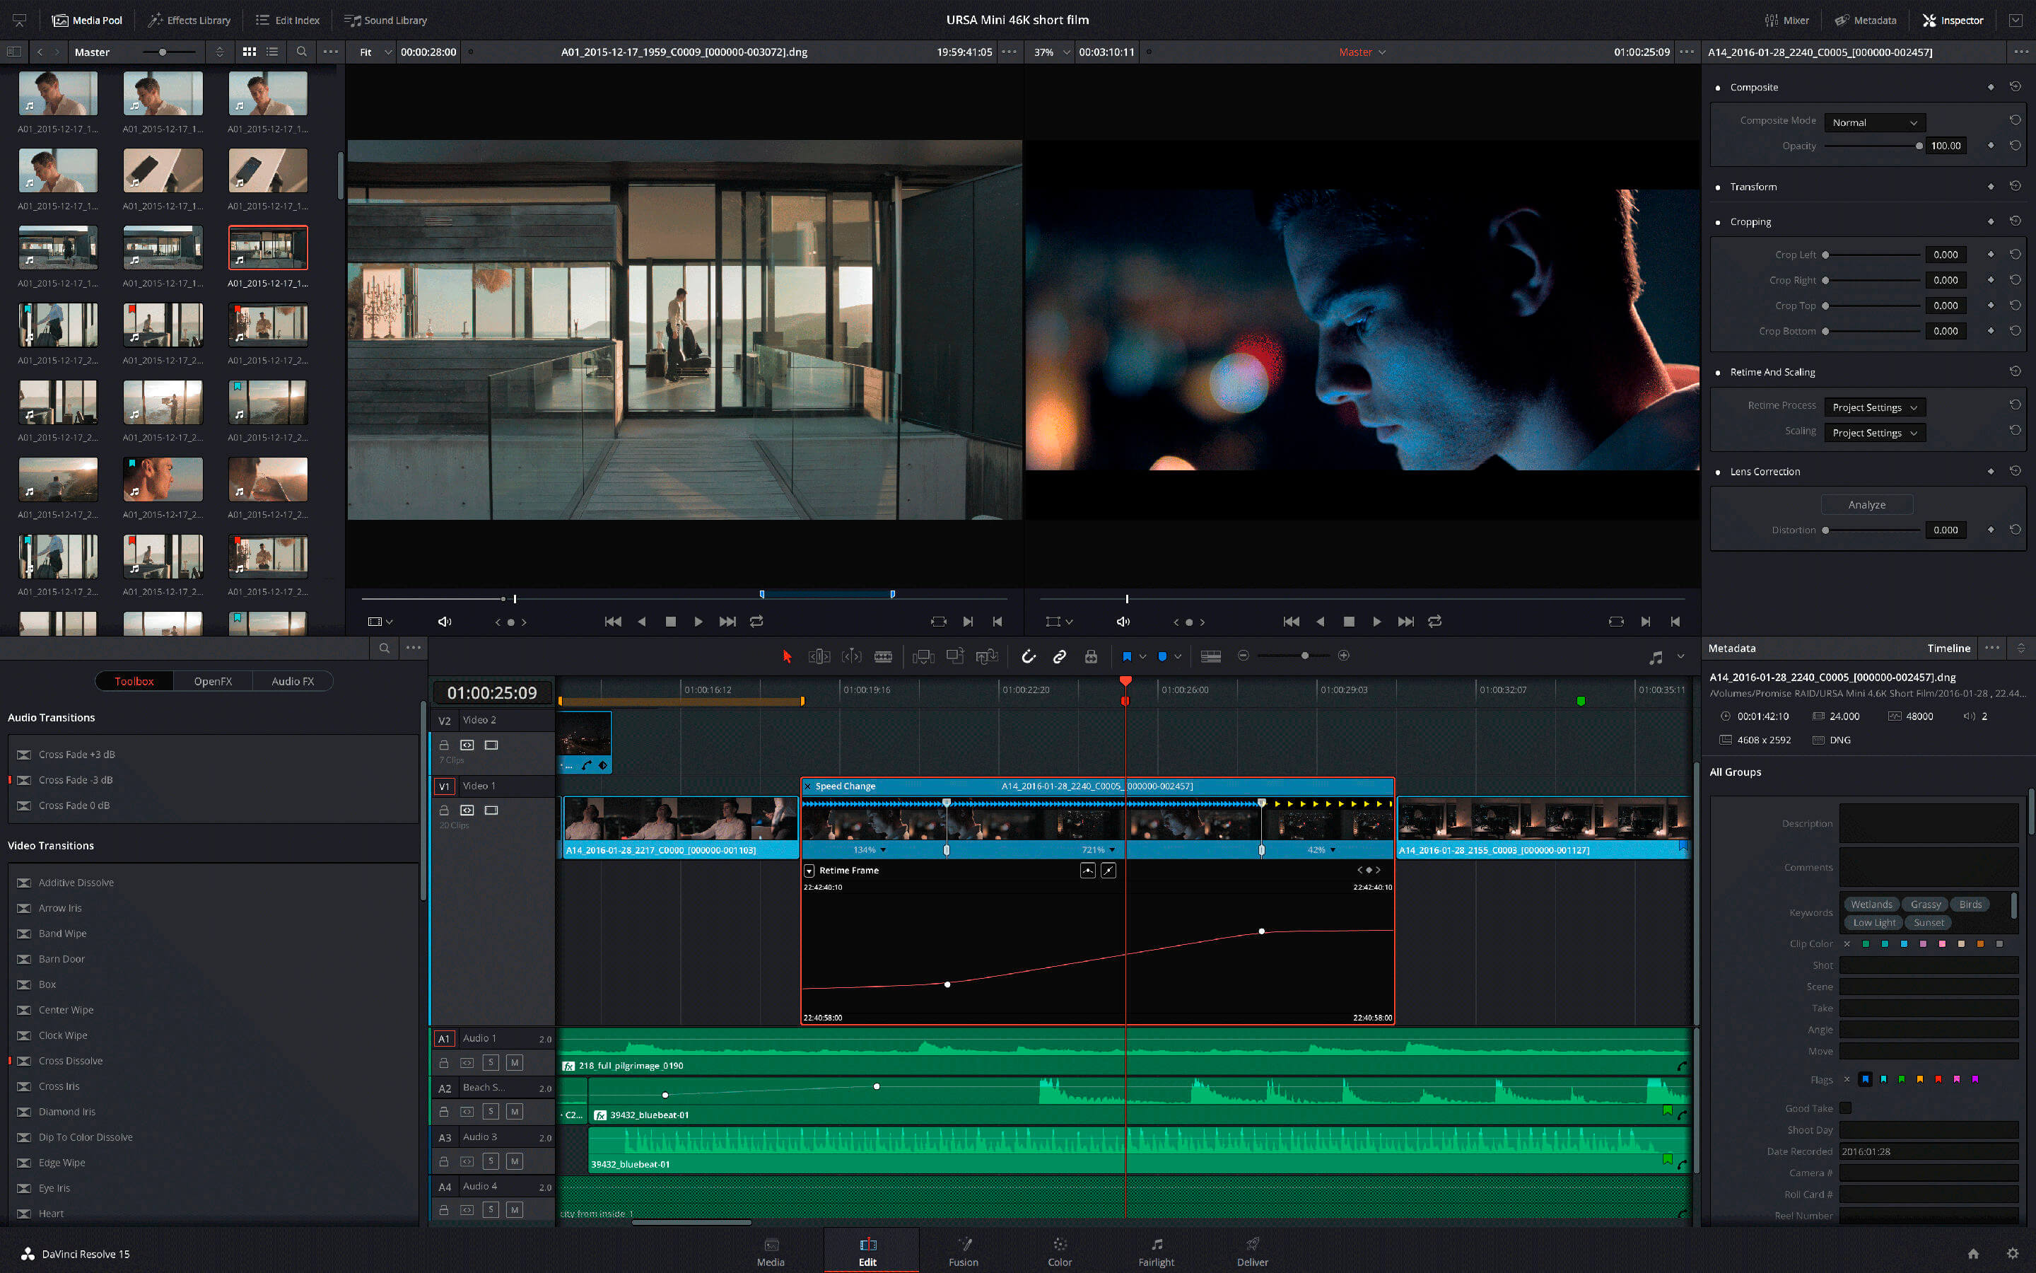Click the Link/Unlink clips icon in toolbar
Image resolution: width=2036 pixels, height=1273 pixels.
pos(1058,657)
